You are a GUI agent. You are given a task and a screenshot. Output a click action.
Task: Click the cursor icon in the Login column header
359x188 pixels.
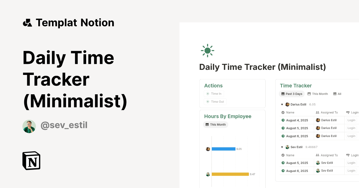[x=348, y=112]
